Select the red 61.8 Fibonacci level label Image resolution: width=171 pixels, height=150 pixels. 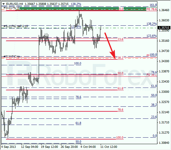[121, 88]
